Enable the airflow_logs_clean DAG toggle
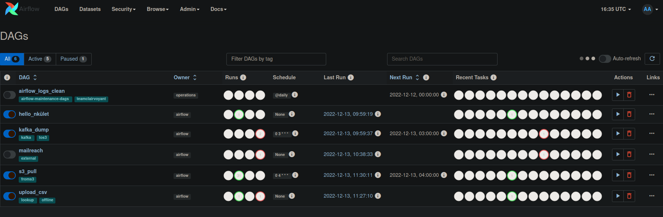 (x=10, y=95)
